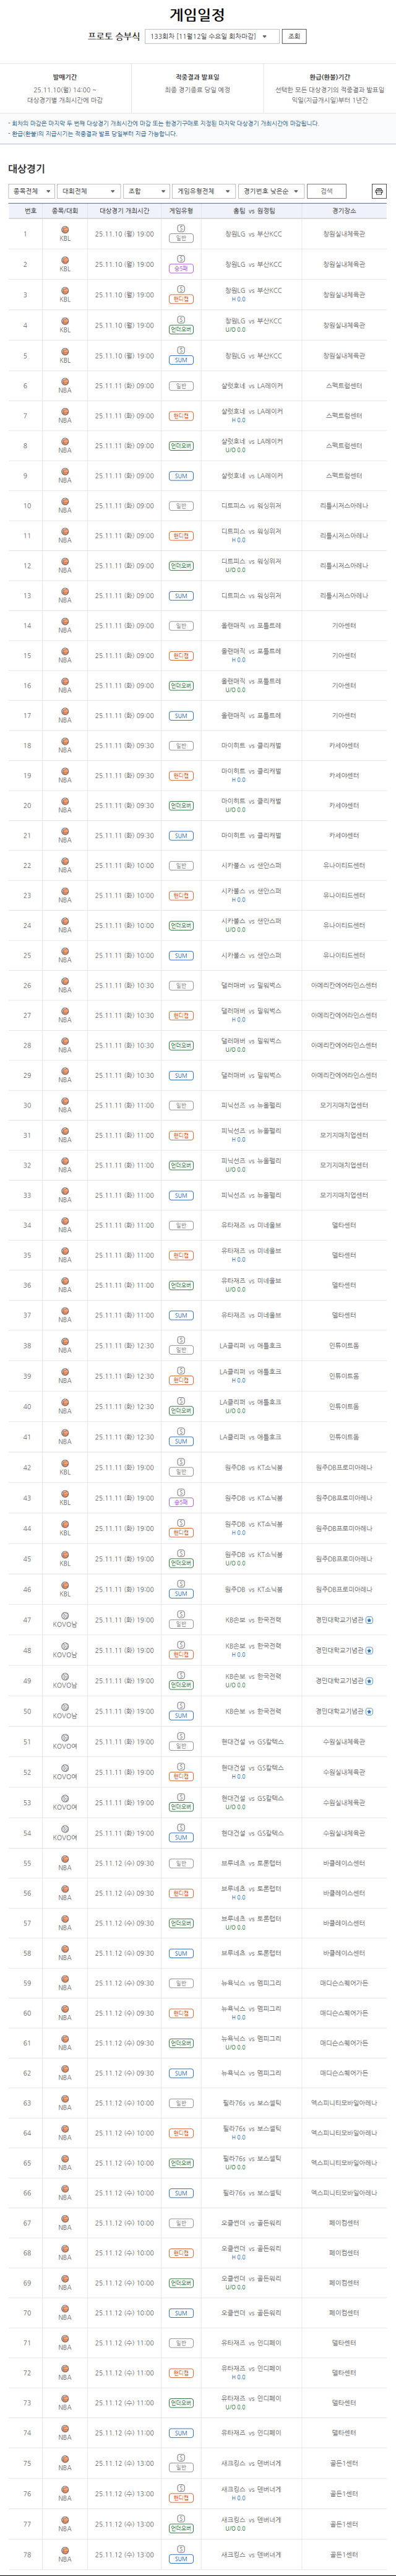
Task: Click the NBA basketball icon in row 6
Action: tap(65, 382)
